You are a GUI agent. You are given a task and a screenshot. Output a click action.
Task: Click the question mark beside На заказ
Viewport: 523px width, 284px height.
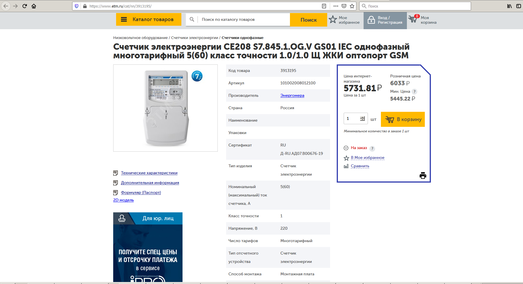click(372, 149)
